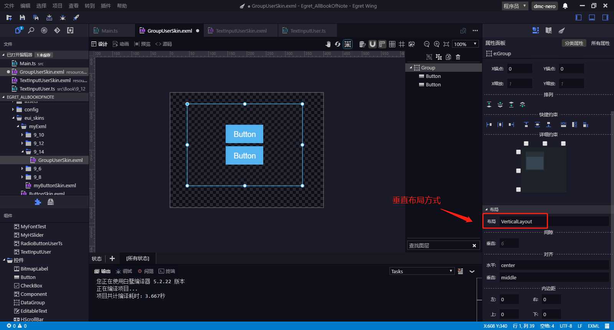Click the zoom in magnifier icon
614x330 pixels.
click(436, 44)
